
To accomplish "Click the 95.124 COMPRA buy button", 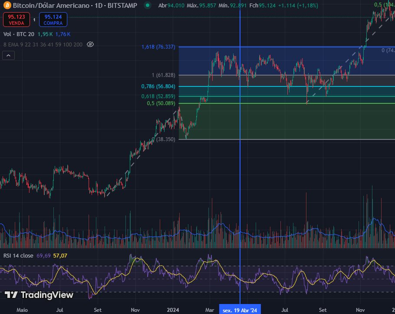I will [x=53, y=20].
